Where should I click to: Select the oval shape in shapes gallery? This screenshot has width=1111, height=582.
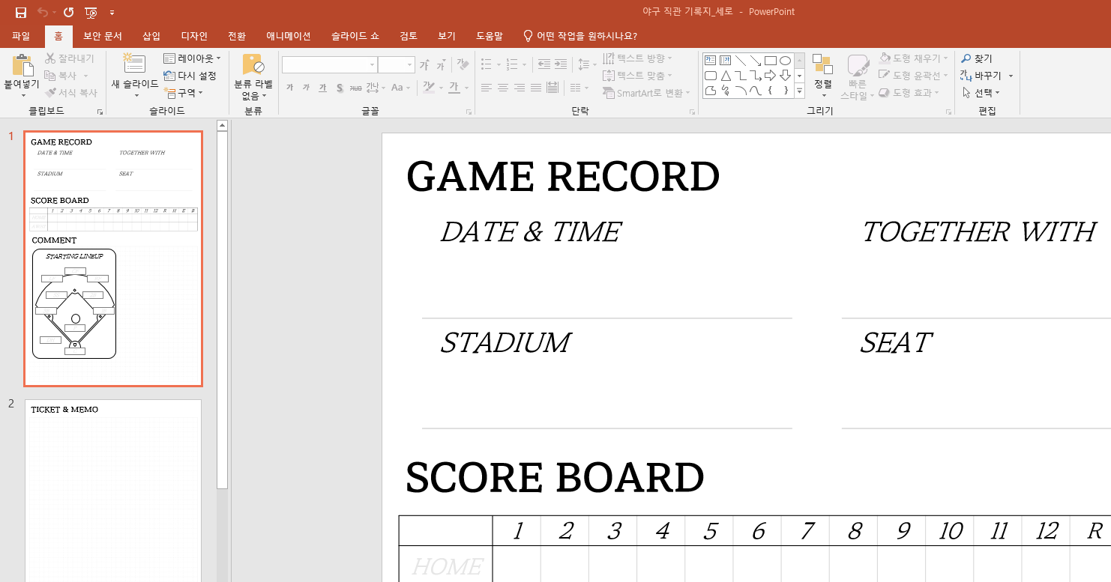785,61
